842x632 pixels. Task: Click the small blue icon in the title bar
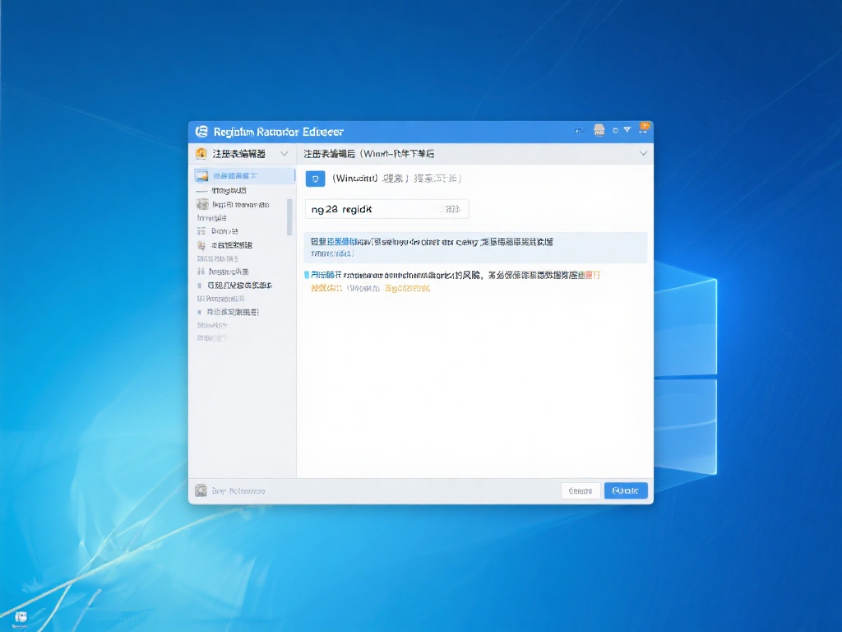tap(579, 130)
